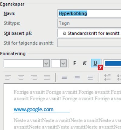Toggle italic formatting K button

tap(85, 63)
